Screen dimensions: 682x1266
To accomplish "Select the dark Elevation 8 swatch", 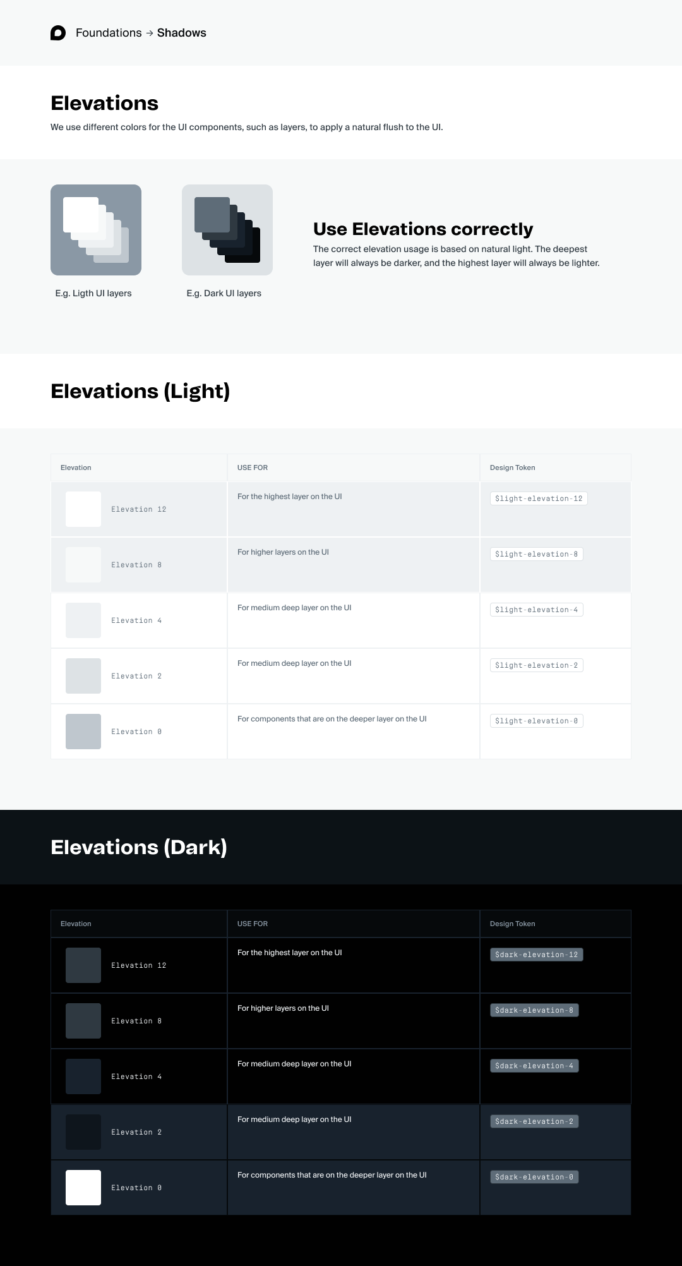I will tap(83, 1021).
